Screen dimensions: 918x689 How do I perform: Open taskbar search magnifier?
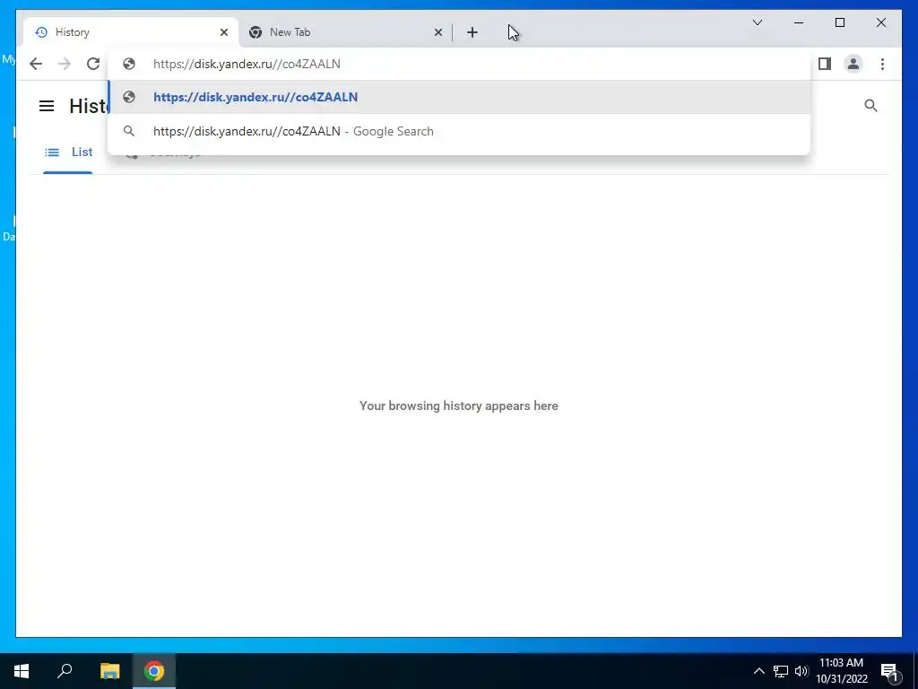click(x=65, y=671)
